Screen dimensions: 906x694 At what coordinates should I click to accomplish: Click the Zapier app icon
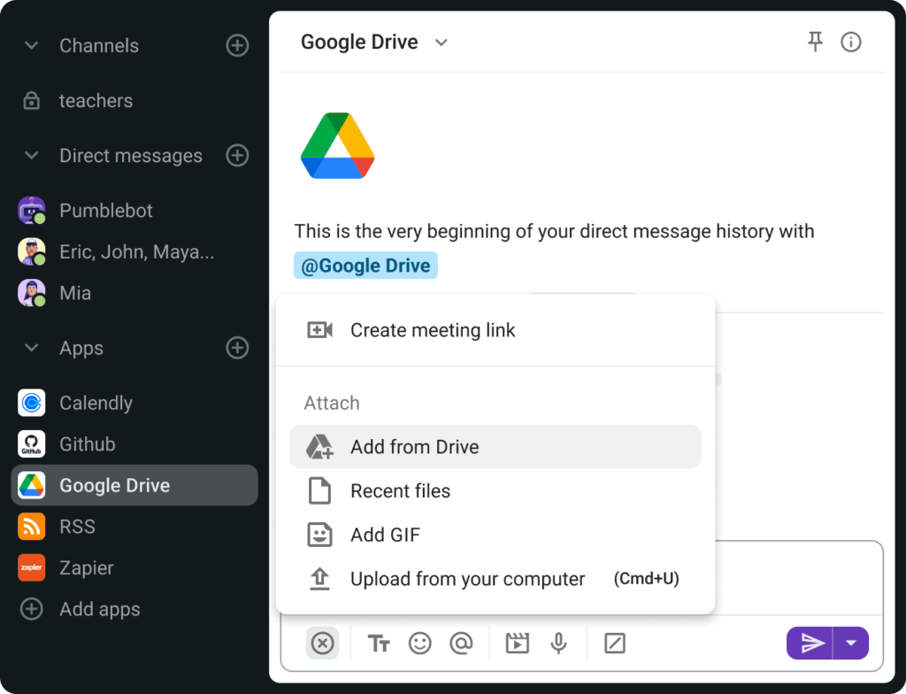pyautogui.click(x=32, y=567)
